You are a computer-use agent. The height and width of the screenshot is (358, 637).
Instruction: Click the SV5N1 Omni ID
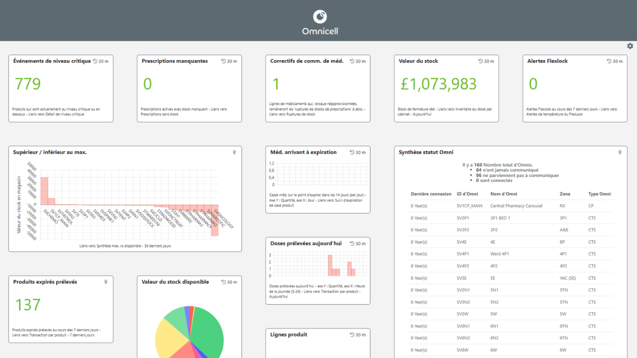click(463, 290)
